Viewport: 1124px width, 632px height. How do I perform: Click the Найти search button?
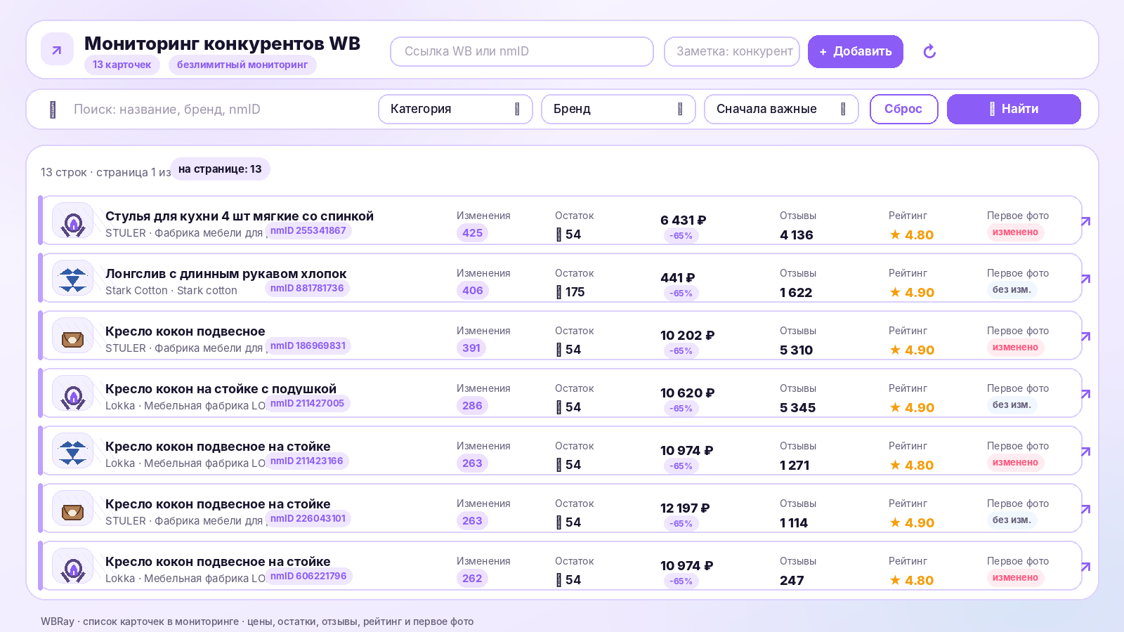coord(1014,109)
